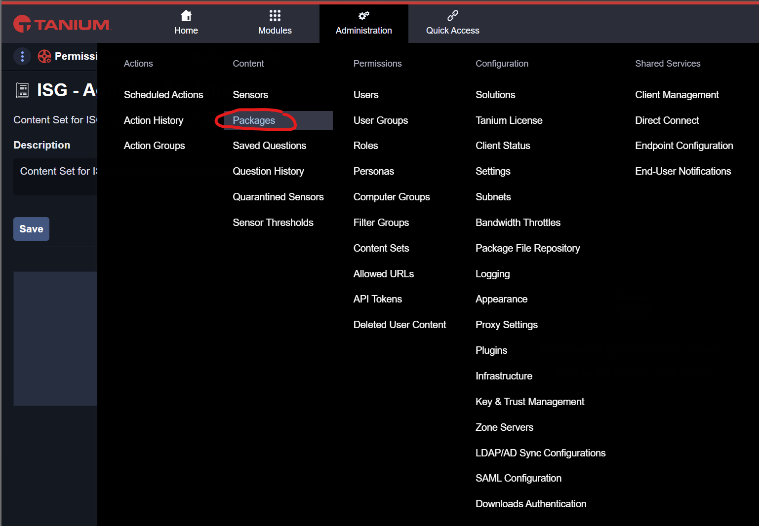Open Quarantined Sensors
This screenshot has width=759, height=526.
pyautogui.click(x=279, y=197)
